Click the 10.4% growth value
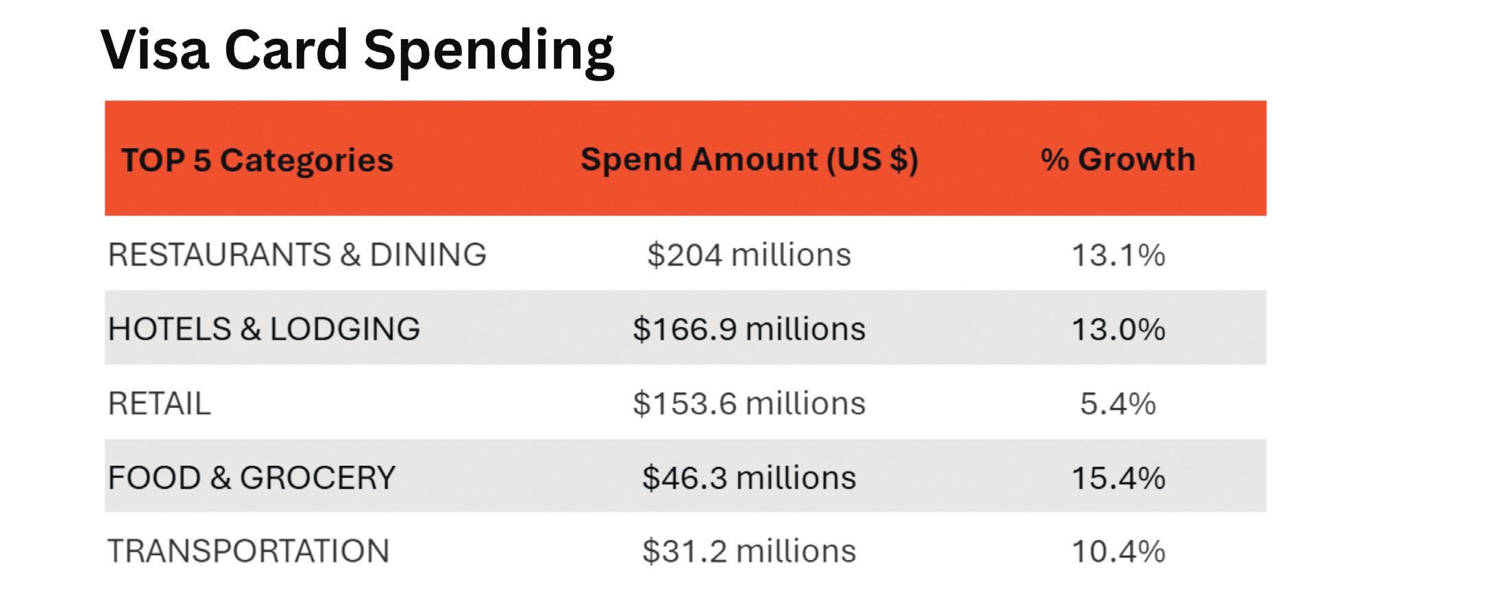 tap(1118, 552)
